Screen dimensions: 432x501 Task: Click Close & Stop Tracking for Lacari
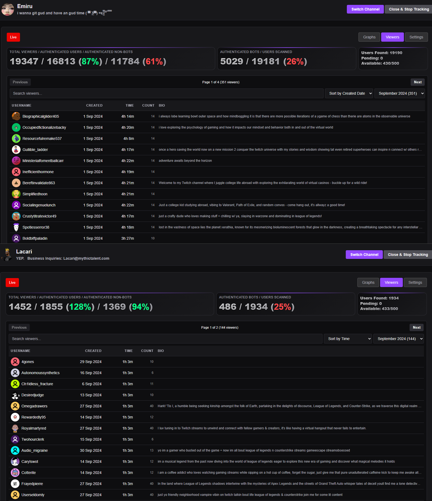[408, 255]
